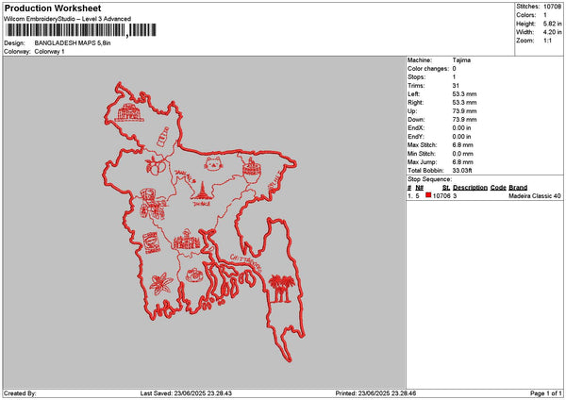Click the CHITTAGONG lettering on the map
This screenshot has height=400, width=566.
tap(246, 262)
